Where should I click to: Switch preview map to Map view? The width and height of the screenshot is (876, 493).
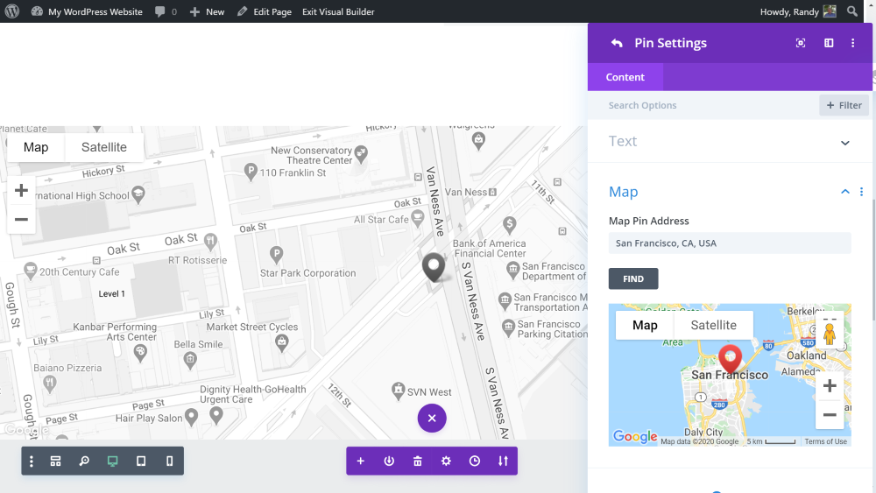pos(645,325)
